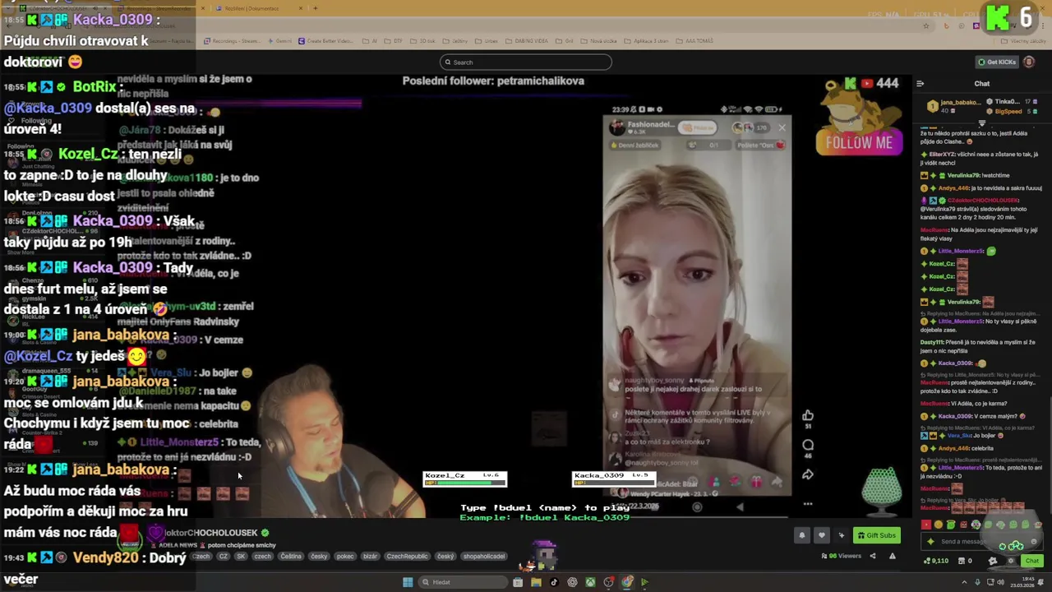The width and height of the screenshot is (1052, 592).
Task: Open Xbox icon on taskbar
Action: pos(590,582)
